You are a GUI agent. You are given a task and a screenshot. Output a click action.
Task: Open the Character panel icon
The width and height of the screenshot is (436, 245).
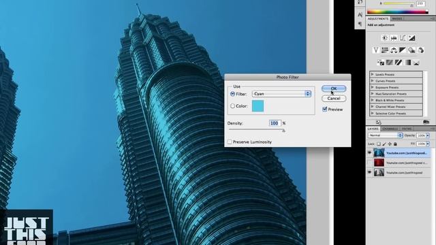pos(360,14)
